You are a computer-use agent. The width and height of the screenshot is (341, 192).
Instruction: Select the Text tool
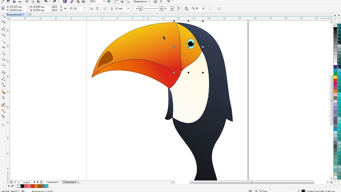[x=3, y=72]
